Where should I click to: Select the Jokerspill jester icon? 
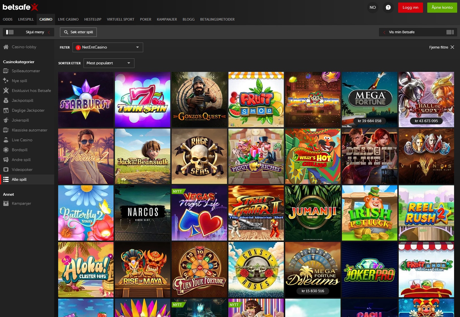tap(6, 120)
